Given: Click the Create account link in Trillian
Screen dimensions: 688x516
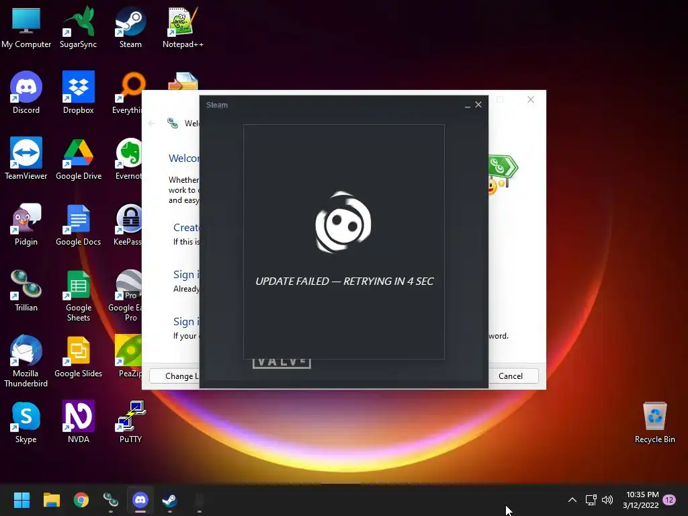Looking at the screenshot, I should (x=187, y=227).
